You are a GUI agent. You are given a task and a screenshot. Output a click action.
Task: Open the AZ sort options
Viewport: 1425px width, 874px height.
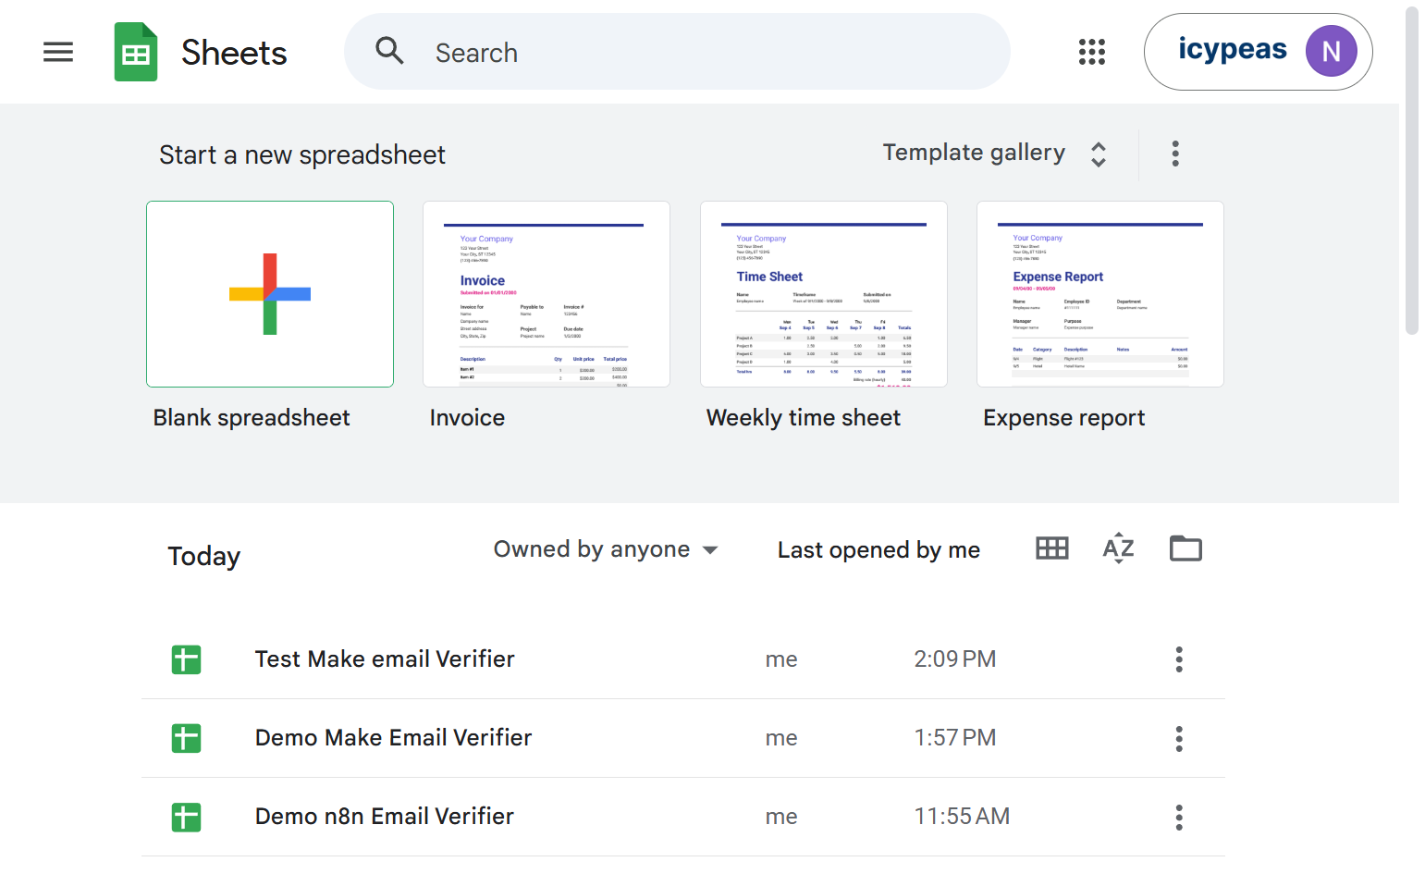click(1118, 548)
